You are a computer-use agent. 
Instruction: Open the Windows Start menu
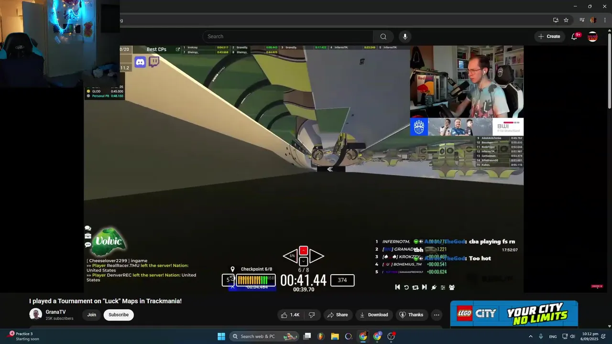point(221,336)
